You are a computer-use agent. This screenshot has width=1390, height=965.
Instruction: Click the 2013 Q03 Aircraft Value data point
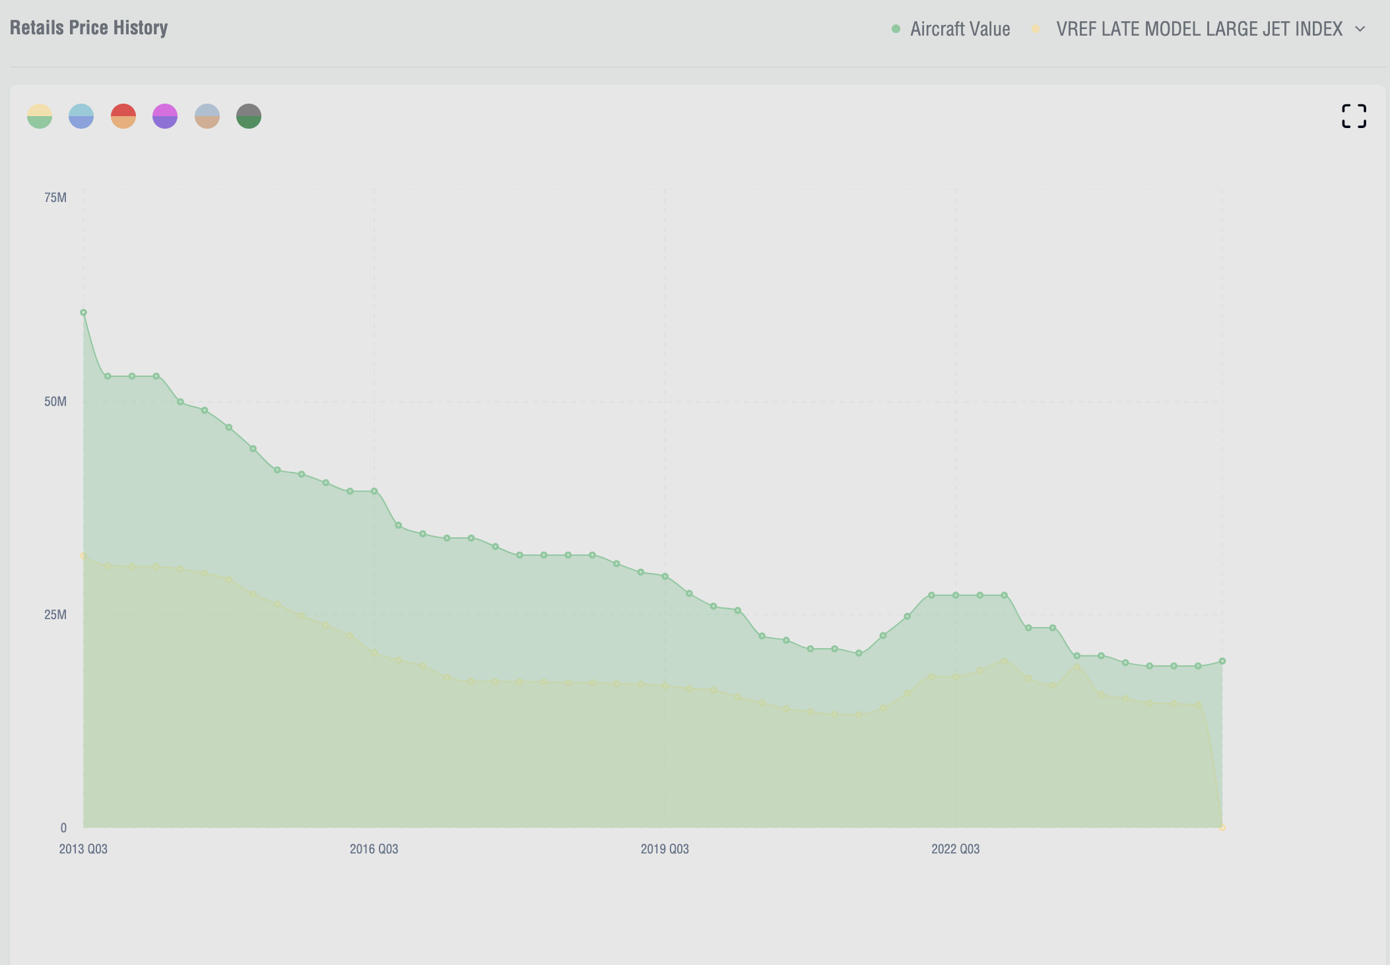click(83, 313)
